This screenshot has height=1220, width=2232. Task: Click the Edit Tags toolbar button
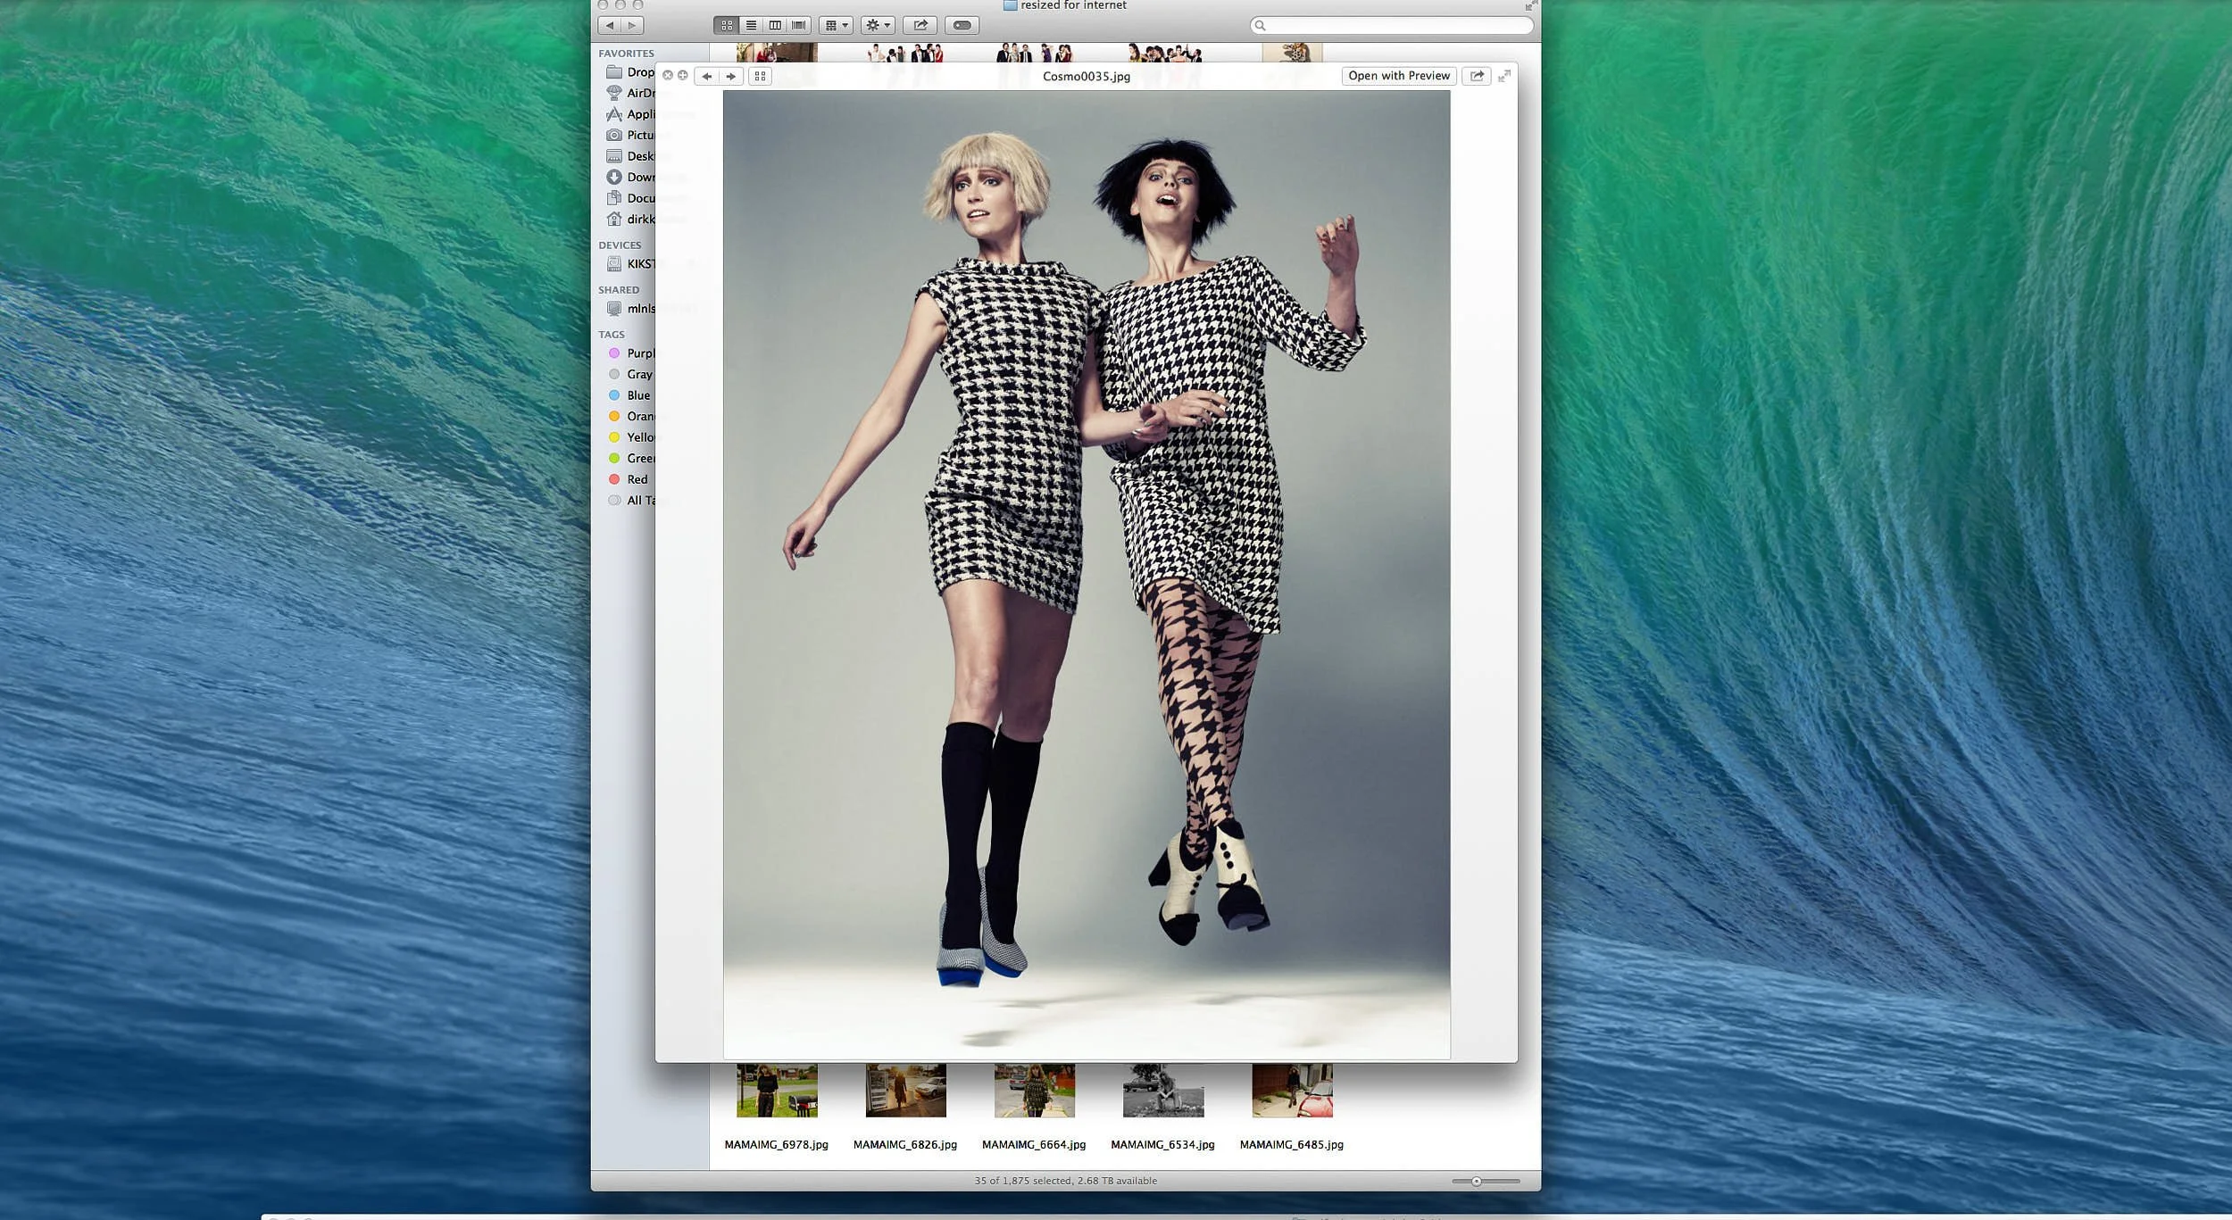click(x=962, y=26)
